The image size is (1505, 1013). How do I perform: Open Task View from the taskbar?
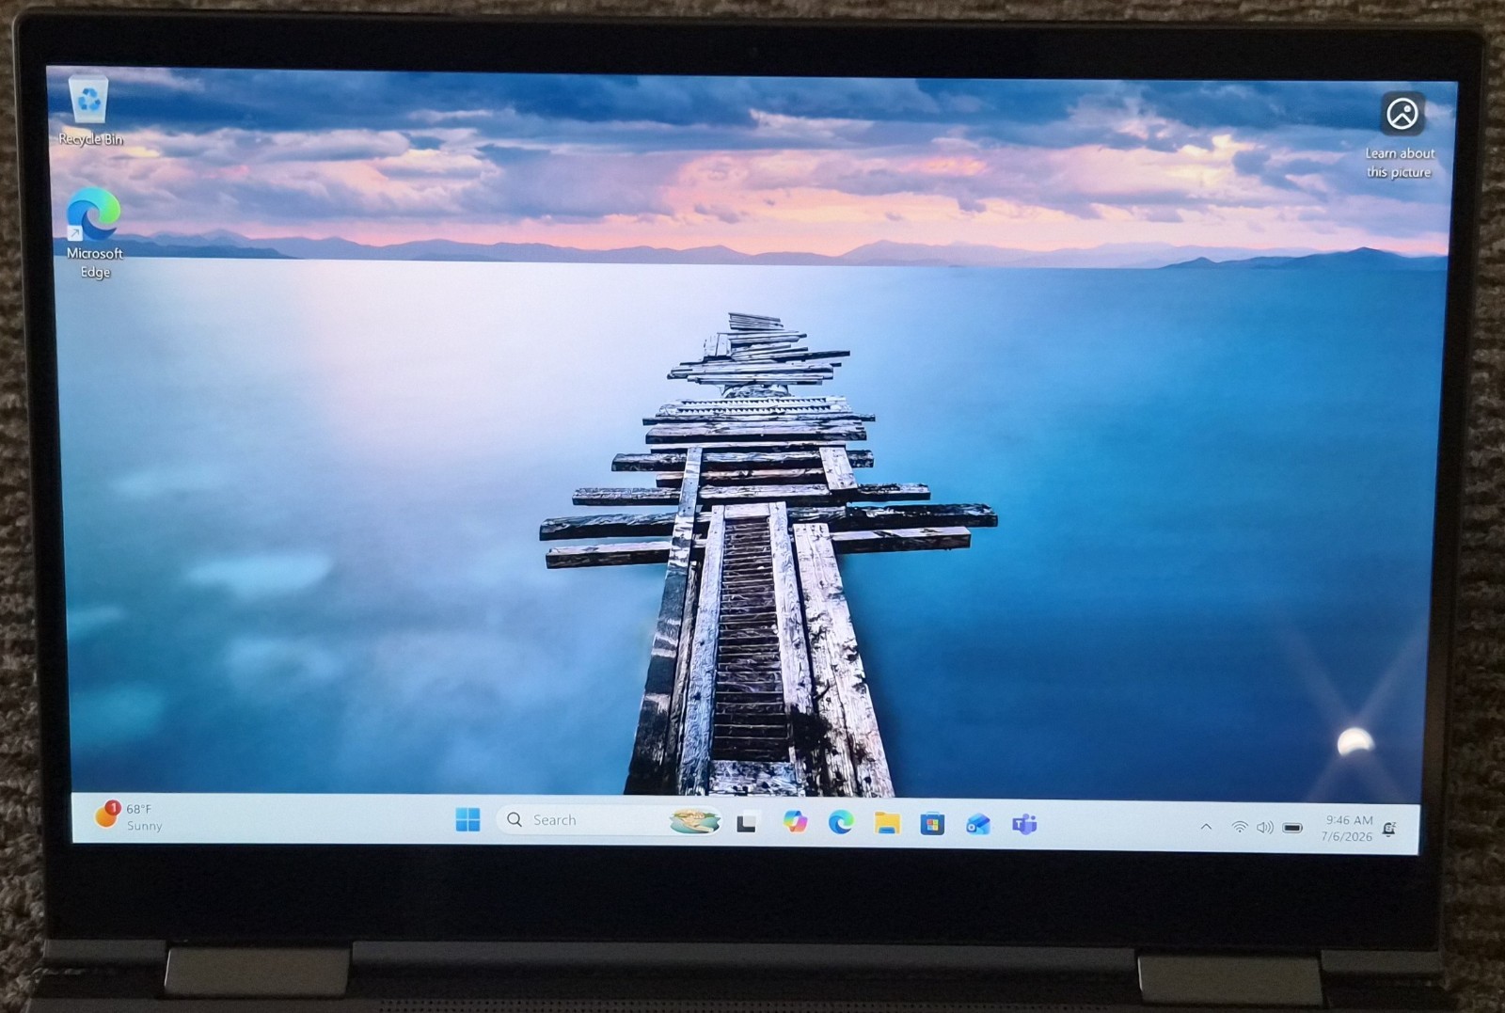(748, 823)
